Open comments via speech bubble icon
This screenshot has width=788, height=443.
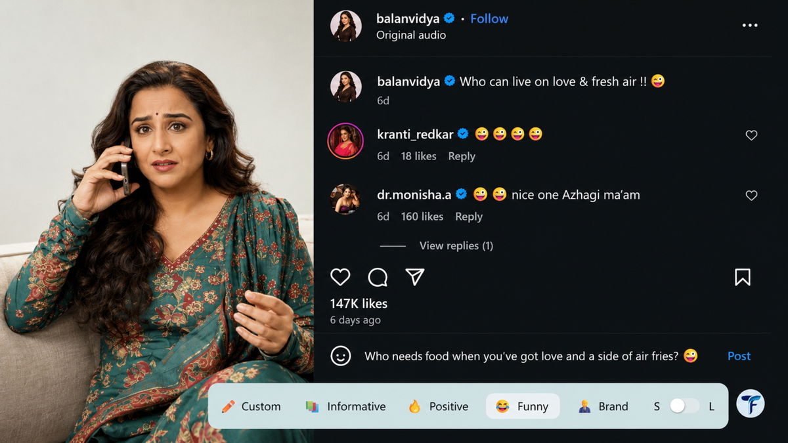click(378, 277)
